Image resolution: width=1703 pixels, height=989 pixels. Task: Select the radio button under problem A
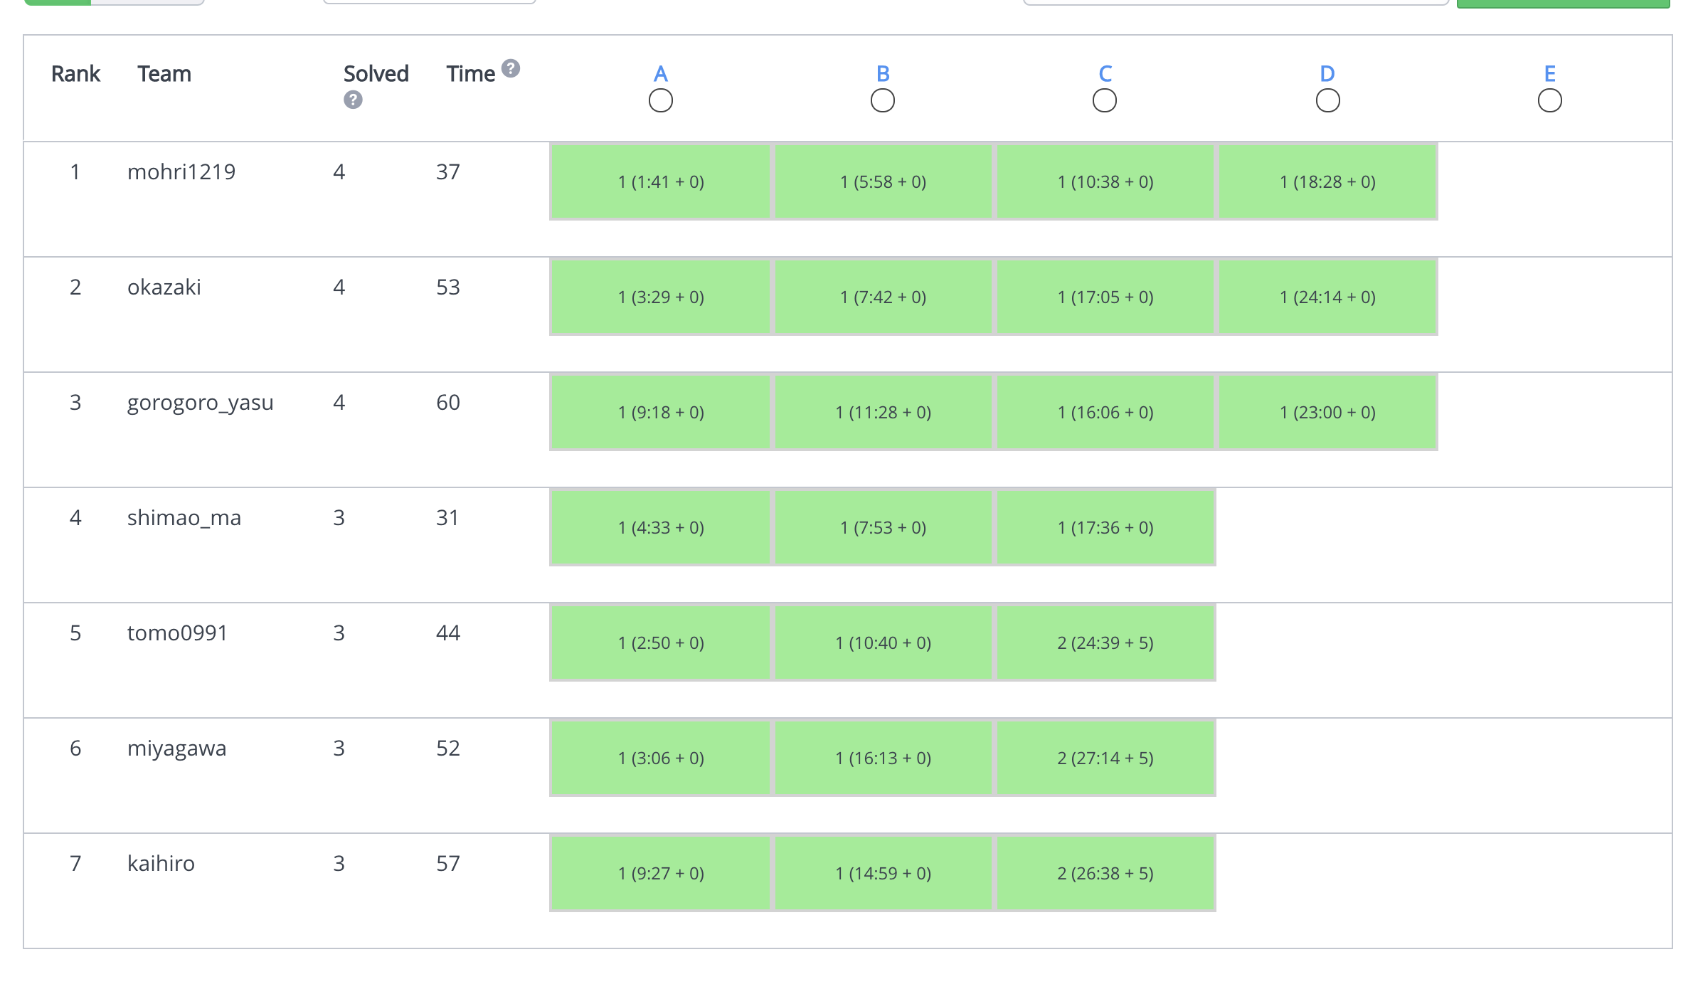[x=660, y=100]
